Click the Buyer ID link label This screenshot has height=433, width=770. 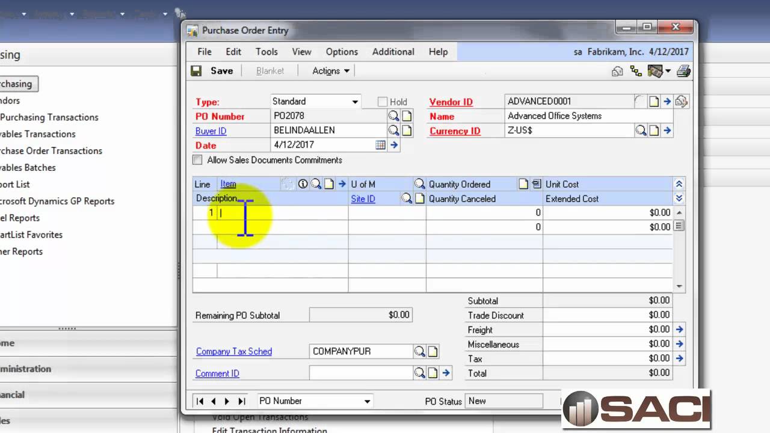click(211, 131)
